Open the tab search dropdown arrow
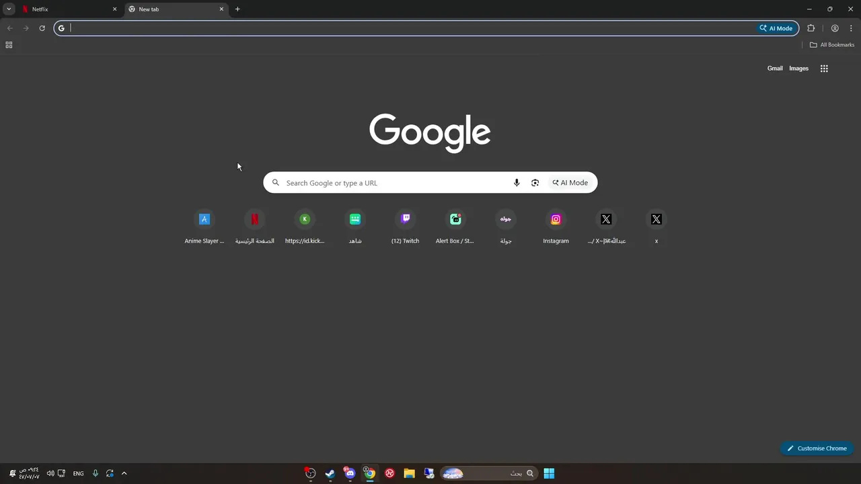861x484 pixels. pos(9,9)
